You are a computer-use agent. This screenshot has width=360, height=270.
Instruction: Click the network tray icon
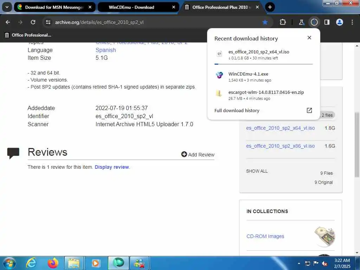[x=307, y=264]
